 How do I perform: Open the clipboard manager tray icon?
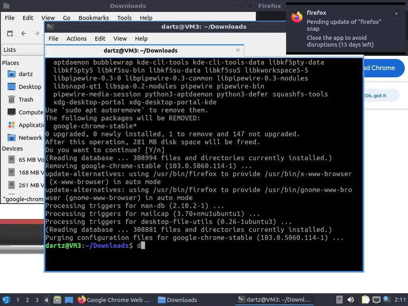(x=366, y=300)
